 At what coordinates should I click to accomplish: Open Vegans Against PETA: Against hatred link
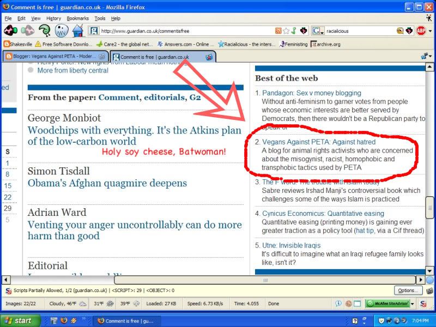click(319, 142)
